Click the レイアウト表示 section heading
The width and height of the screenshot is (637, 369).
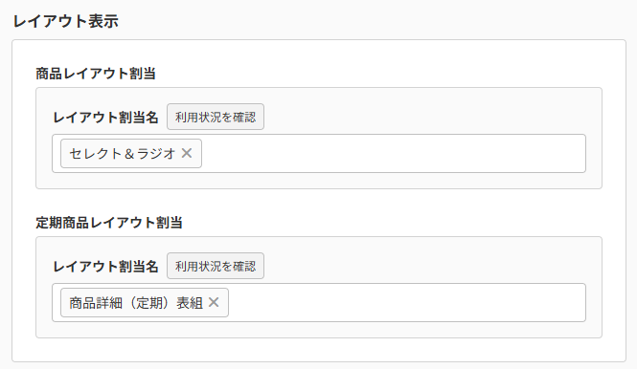[66, 21]
